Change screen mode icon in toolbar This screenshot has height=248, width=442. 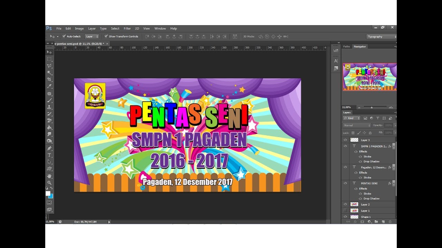click(x=49, y=209)
